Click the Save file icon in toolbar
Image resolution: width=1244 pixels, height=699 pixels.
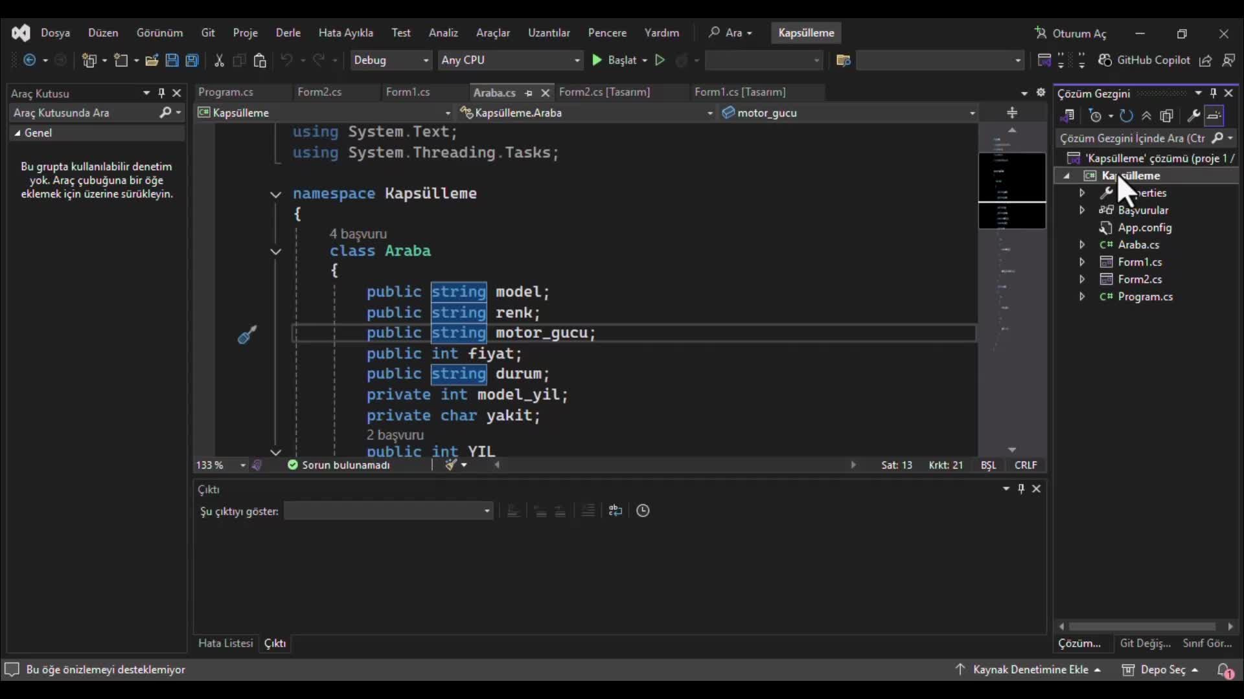pos(172,60)
